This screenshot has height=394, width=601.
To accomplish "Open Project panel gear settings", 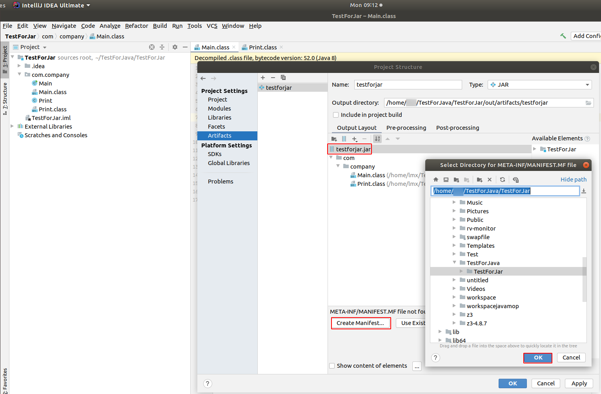I will [x=175, y=47].
